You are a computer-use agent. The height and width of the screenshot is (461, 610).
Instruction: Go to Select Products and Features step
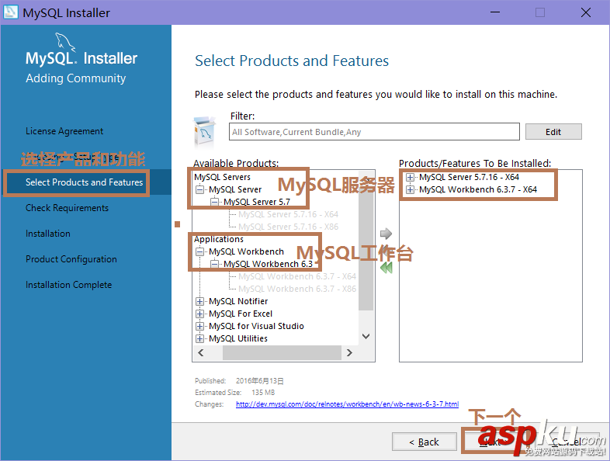(x=84, y=182)
